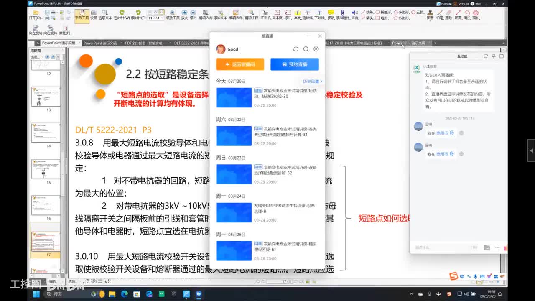Viewport: 535px width, 301px height.
Task: Select the Underline (下划线) tool
Action: click(319, 15)
